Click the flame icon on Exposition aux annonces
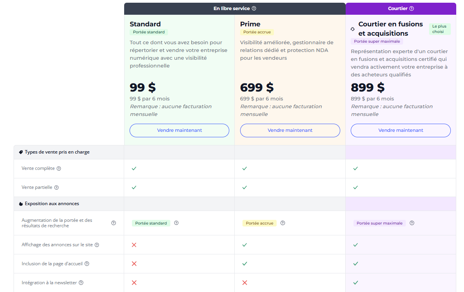The image size is (464, 292). pyautogui.click(x=21, y=204)
